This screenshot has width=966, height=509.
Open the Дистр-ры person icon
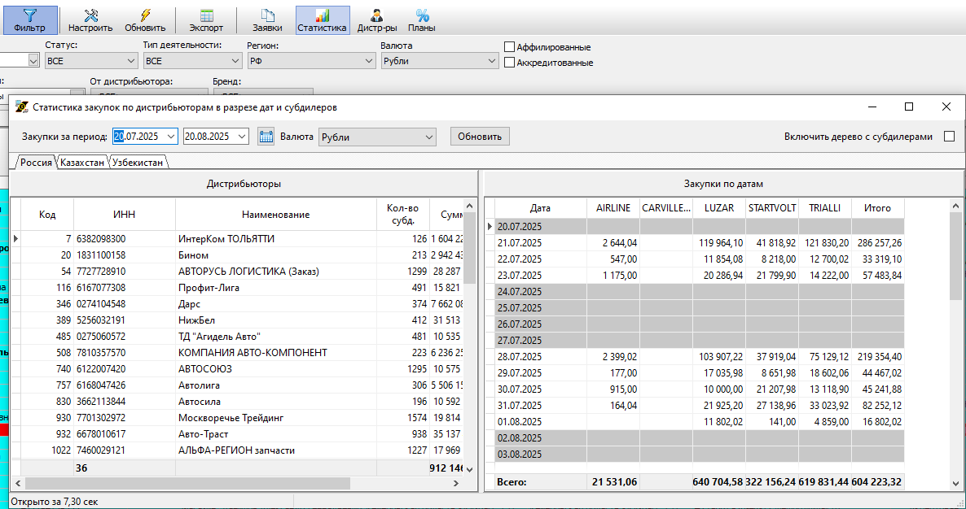coord(377,15)
